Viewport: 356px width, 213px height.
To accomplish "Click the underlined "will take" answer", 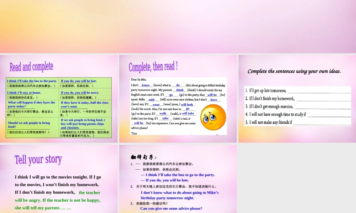I will click(188, 113).
